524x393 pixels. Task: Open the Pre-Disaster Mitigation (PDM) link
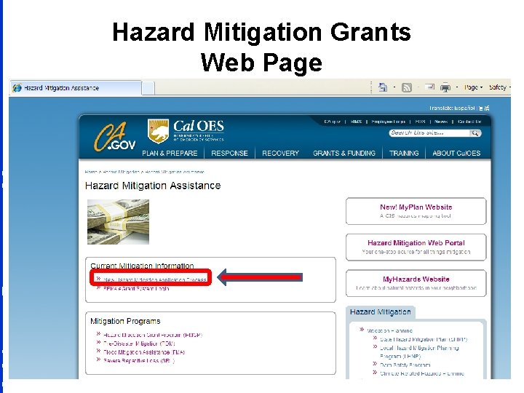point(139,344)
